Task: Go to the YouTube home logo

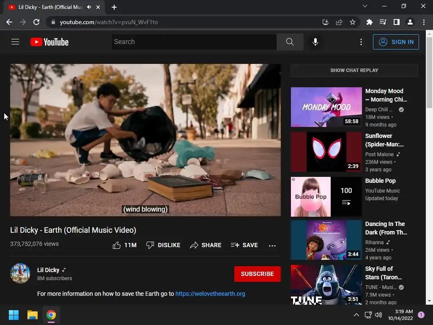Action: coord(49,42)
